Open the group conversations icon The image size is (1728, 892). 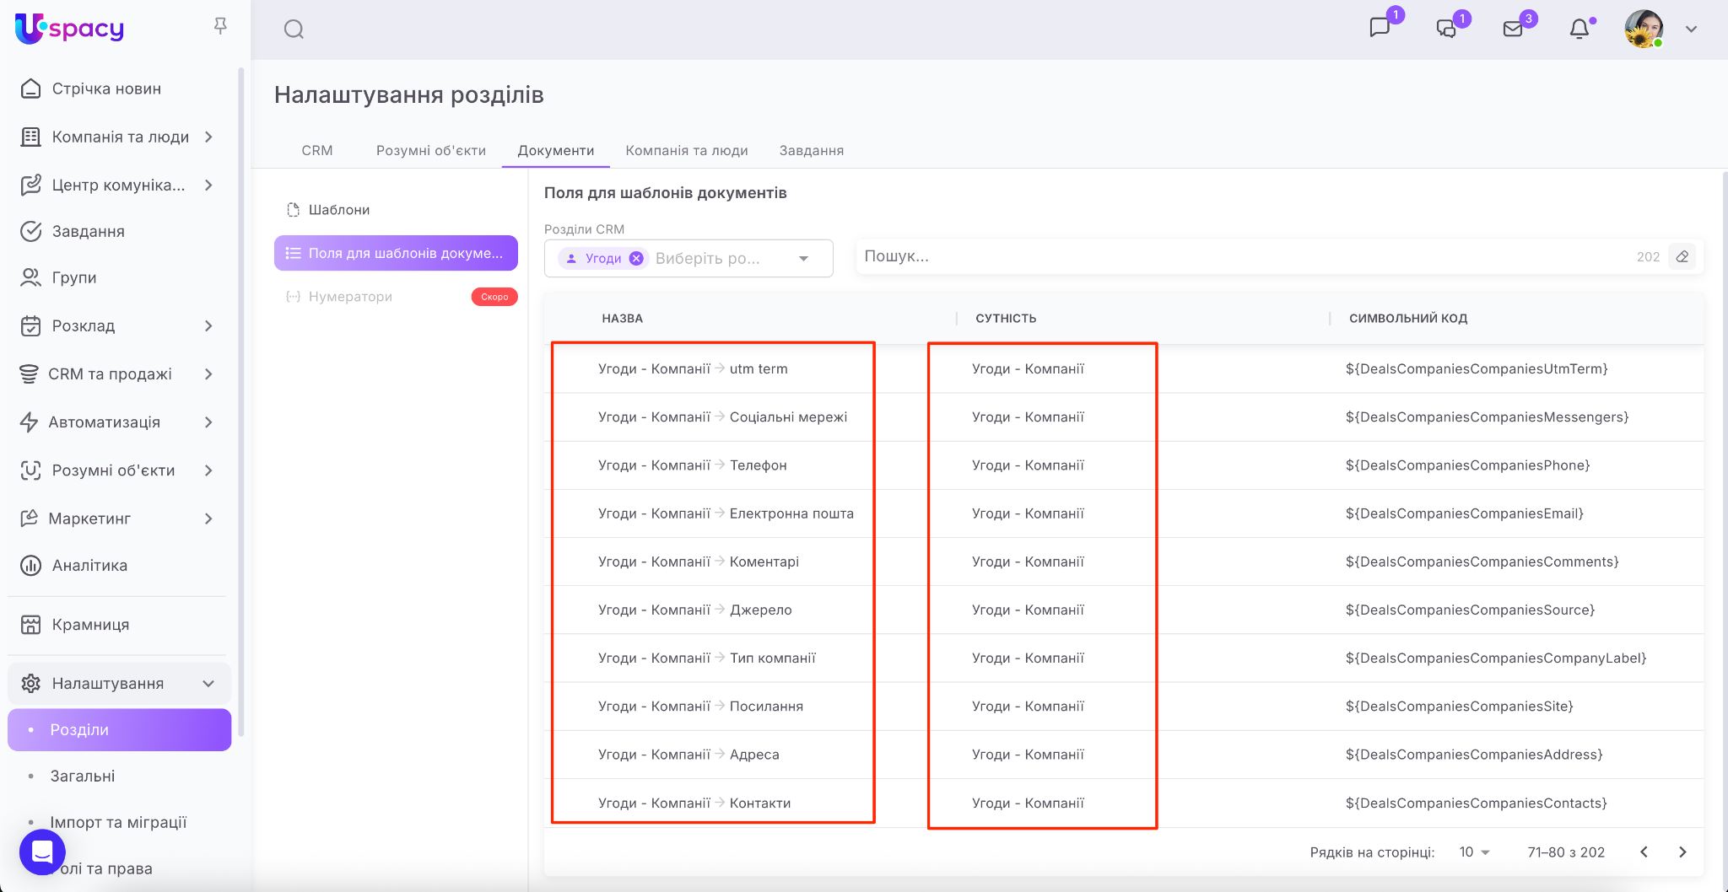pyautogui.click(x=1446, y=29)
